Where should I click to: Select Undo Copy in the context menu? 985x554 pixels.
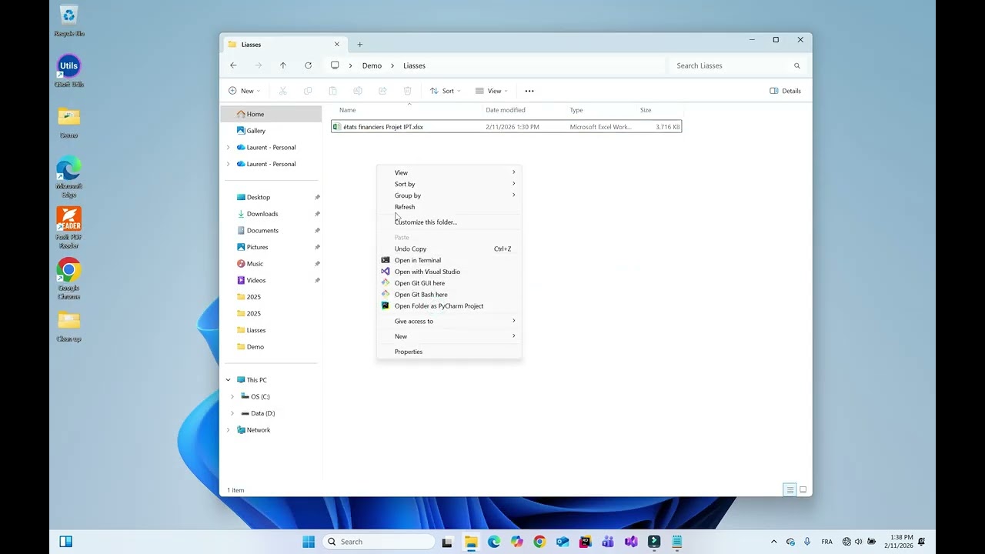coord(449,249)
